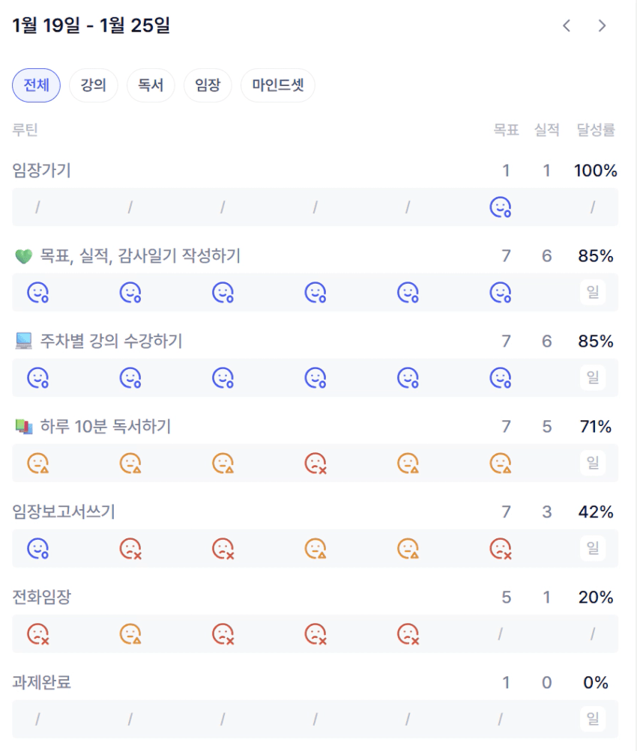Show the 마인드셋 category tab
Image resolution: width=637 pixels, height=751 pixels.
[x=277, y=85]
